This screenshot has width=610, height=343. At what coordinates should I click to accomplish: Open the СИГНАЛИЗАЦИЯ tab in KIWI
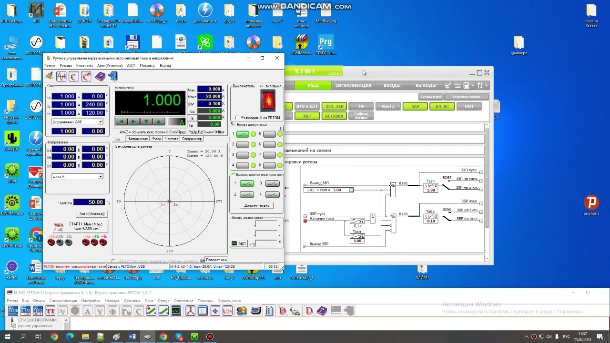tap(353, 86)
